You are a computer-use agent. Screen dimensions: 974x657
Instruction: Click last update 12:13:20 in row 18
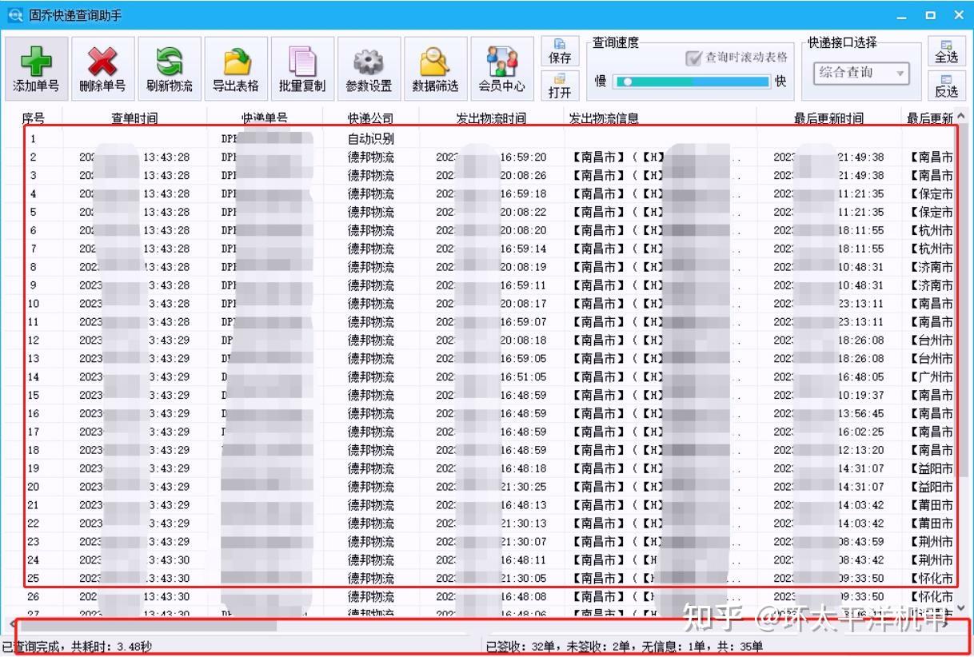click(x=861, y=451)
